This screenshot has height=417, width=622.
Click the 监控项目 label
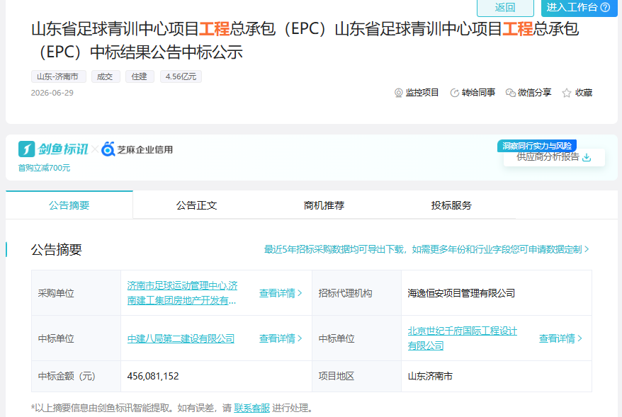pyautogui.click(x=422, y=93)
